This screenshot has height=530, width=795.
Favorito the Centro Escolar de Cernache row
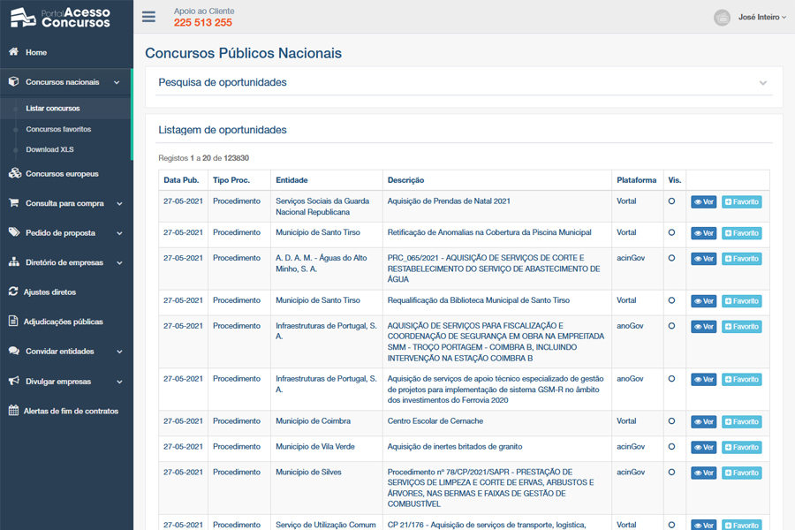coord(741,422)
